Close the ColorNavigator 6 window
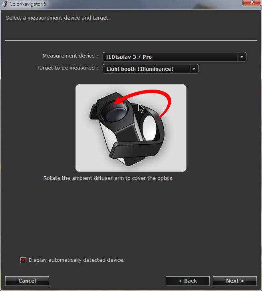Image resolution: width=262 pixels, height=291 pixels. 252,2
